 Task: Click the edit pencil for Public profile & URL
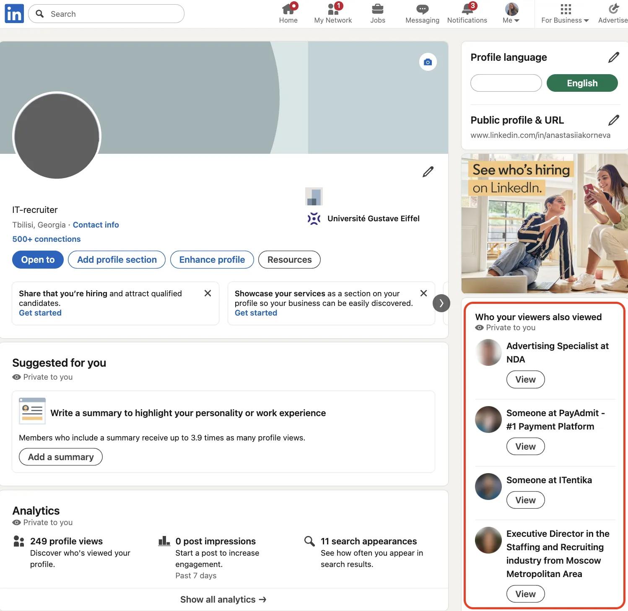(614, 120)
